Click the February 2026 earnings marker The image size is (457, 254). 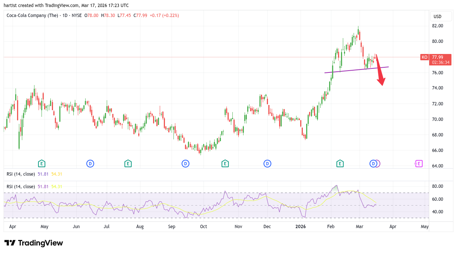(340, 163)
